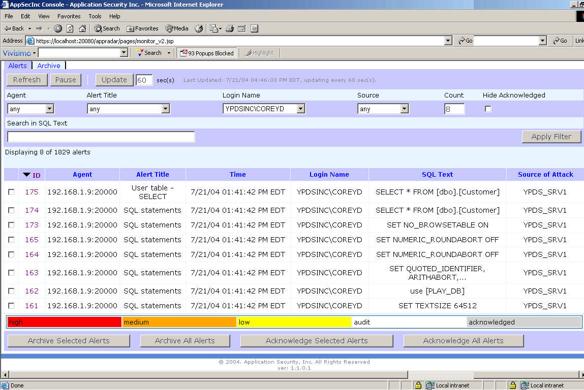Viewport: 584px width, 390px height.
Task: Click the Count input field
Action: point(454,109)
